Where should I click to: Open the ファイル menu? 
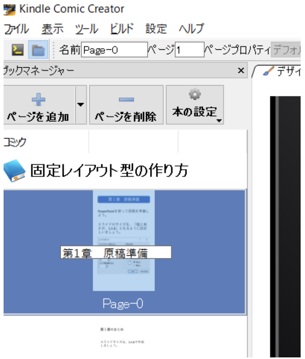pyautogui.click(x=16, y=29)
